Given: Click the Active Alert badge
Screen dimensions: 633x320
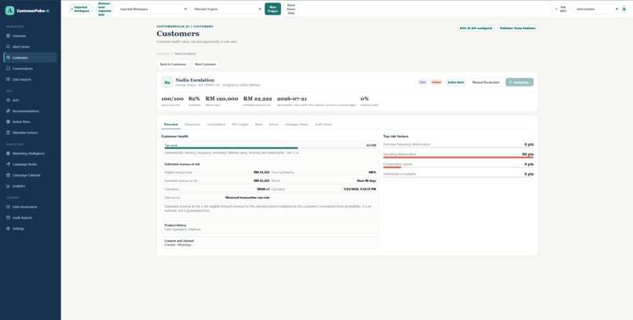Looking at the screenshot, I should tap(456, 82).
